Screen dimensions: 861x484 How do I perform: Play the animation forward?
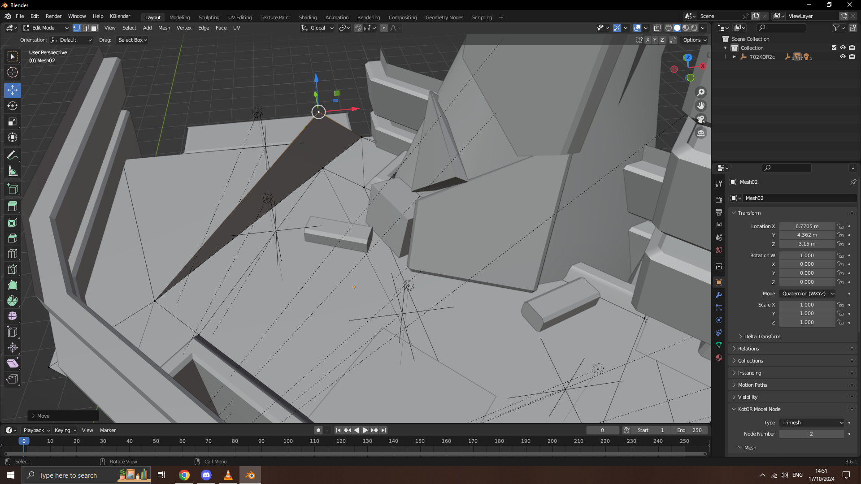pyautogui.click(x=365, y=430)
